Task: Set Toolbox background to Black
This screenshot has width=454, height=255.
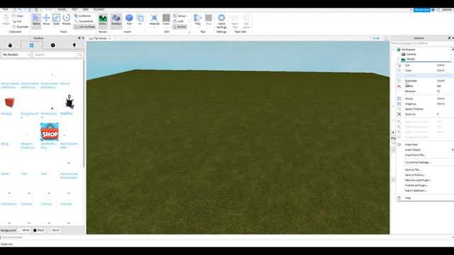Action: click(x=39, y=230)
